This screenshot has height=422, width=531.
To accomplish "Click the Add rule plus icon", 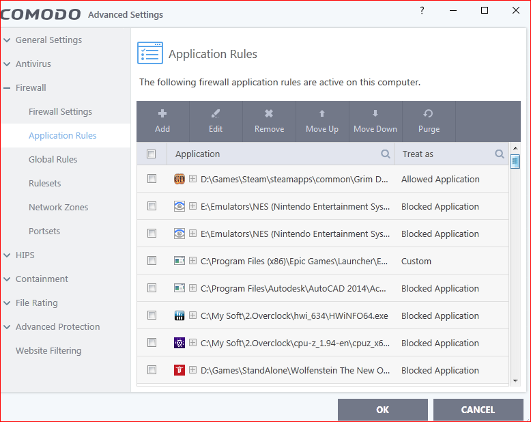I will 162,114.
